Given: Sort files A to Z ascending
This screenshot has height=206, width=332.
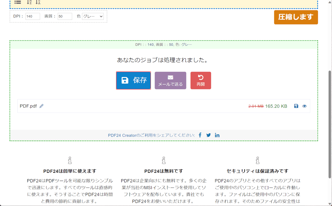Looking at the screenshot, I should tap(29, 2).
